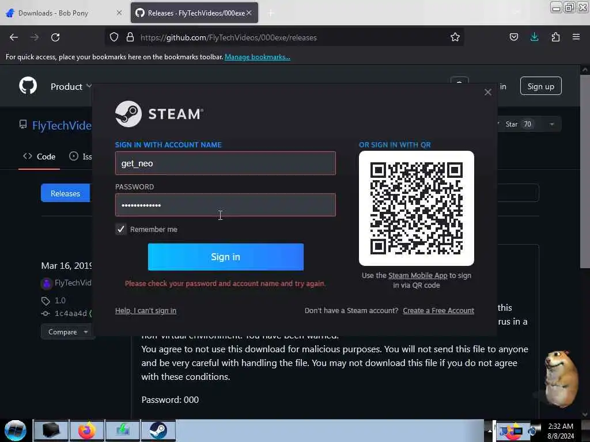The image size is (590, 442).
Task: Open Help, I can't sign in link
Action: point(146,310)
